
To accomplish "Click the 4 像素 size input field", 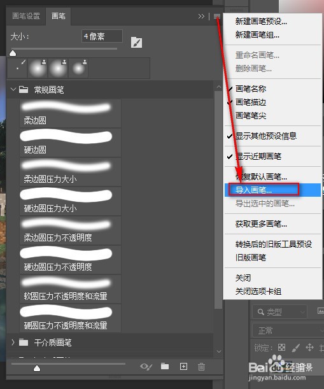I will 102,36.
